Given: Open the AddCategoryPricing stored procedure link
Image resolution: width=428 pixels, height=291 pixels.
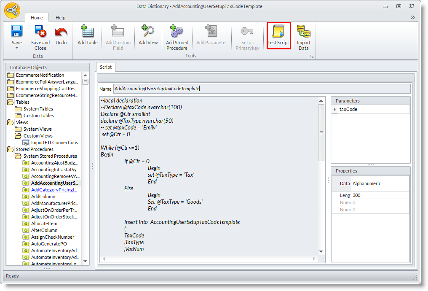Looking at the screenshot, I should pos(54,190).
